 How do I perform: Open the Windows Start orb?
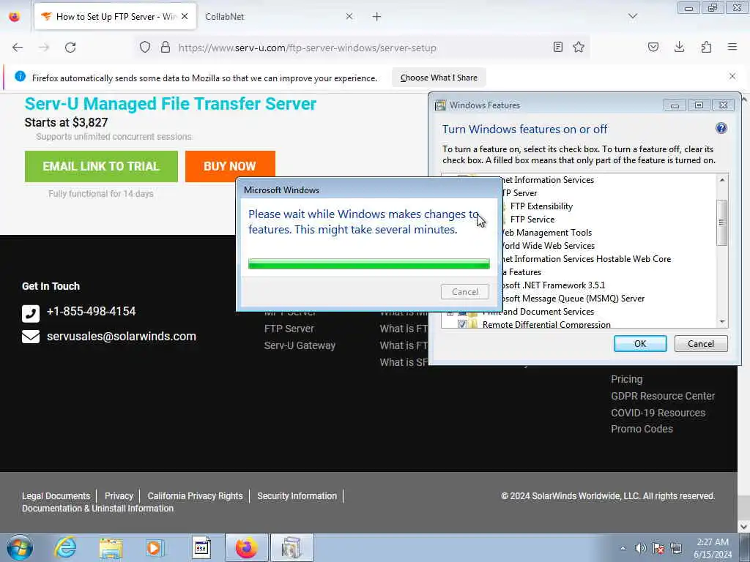pyautogui.click(x=20, y=547)
